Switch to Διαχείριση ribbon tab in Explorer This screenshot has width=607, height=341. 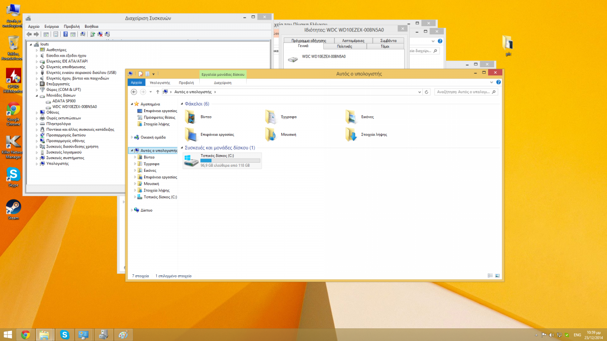pyautogui.click(x=223, y=82)
